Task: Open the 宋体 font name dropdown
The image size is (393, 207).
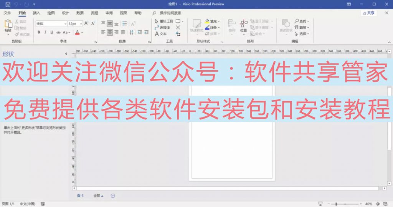Action: (65, 23)
